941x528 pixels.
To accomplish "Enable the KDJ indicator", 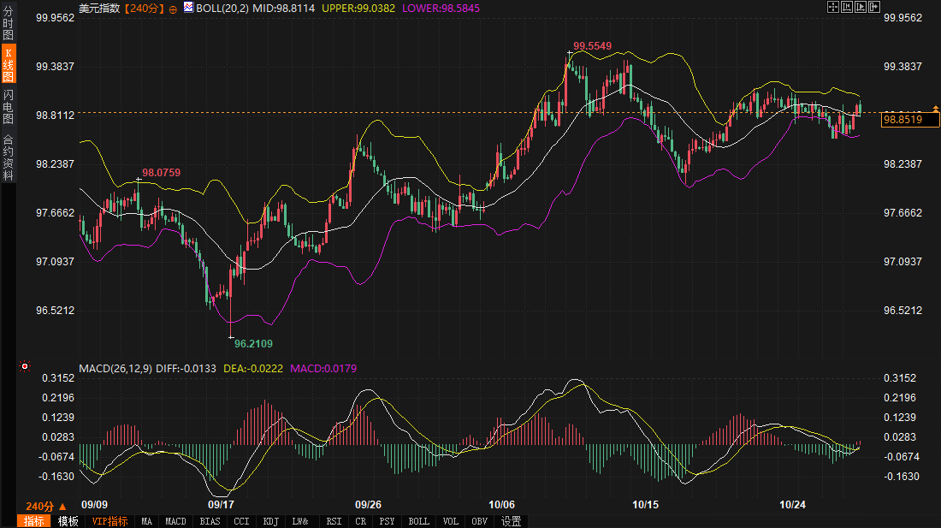I will 270,521.
